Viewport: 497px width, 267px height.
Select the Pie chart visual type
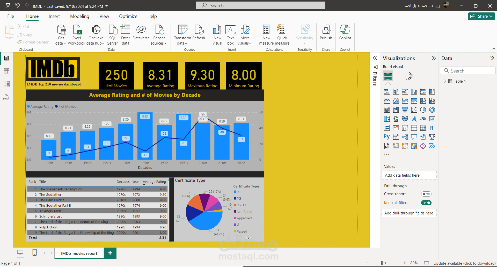click(x=423, y=110)
